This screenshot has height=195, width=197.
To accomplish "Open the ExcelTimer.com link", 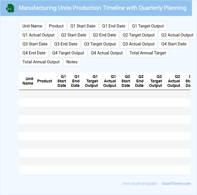I will click(x=176, y=184).
